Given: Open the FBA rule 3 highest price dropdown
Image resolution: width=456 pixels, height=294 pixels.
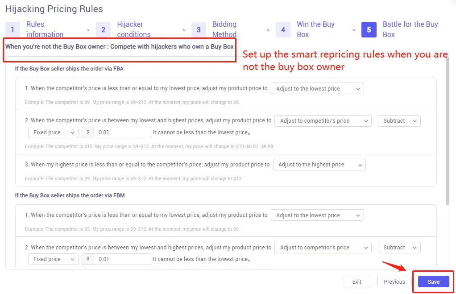Looking at the screenshot, I should (319, 164).
